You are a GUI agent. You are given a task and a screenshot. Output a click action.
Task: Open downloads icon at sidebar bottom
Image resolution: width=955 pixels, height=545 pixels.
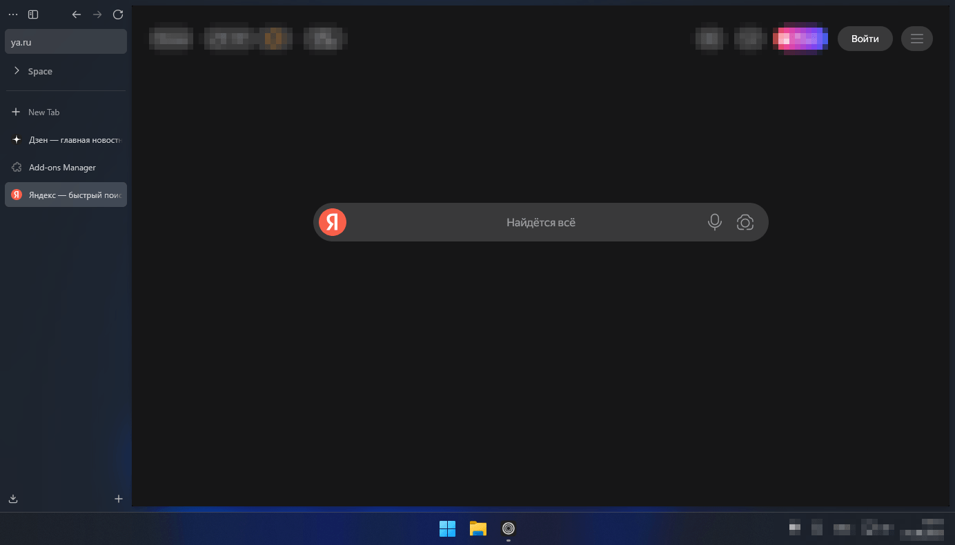click(12, 499)
